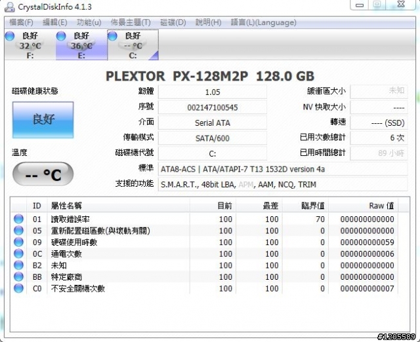Click the Raw 值 column header

pyautogui.click(x=364, y=205)
